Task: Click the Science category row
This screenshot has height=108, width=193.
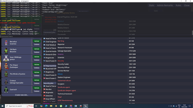Action: 125,54
